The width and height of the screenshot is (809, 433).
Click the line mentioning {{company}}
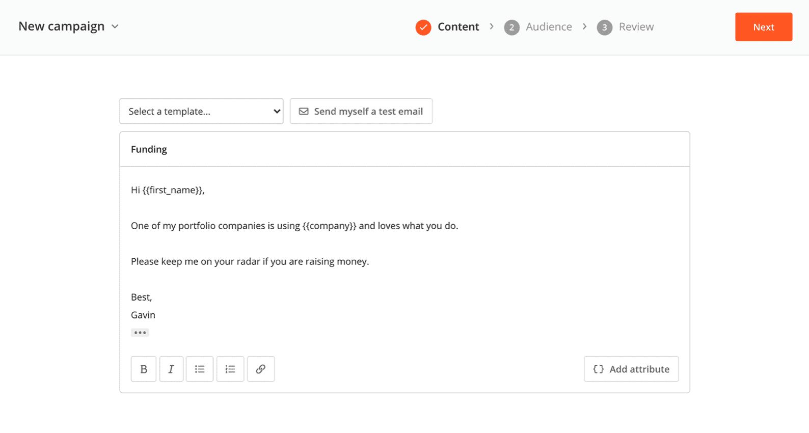tap(294, 226)
